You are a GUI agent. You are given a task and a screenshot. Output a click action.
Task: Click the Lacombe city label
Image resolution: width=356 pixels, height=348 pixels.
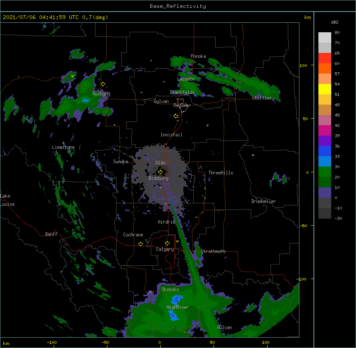186,79
